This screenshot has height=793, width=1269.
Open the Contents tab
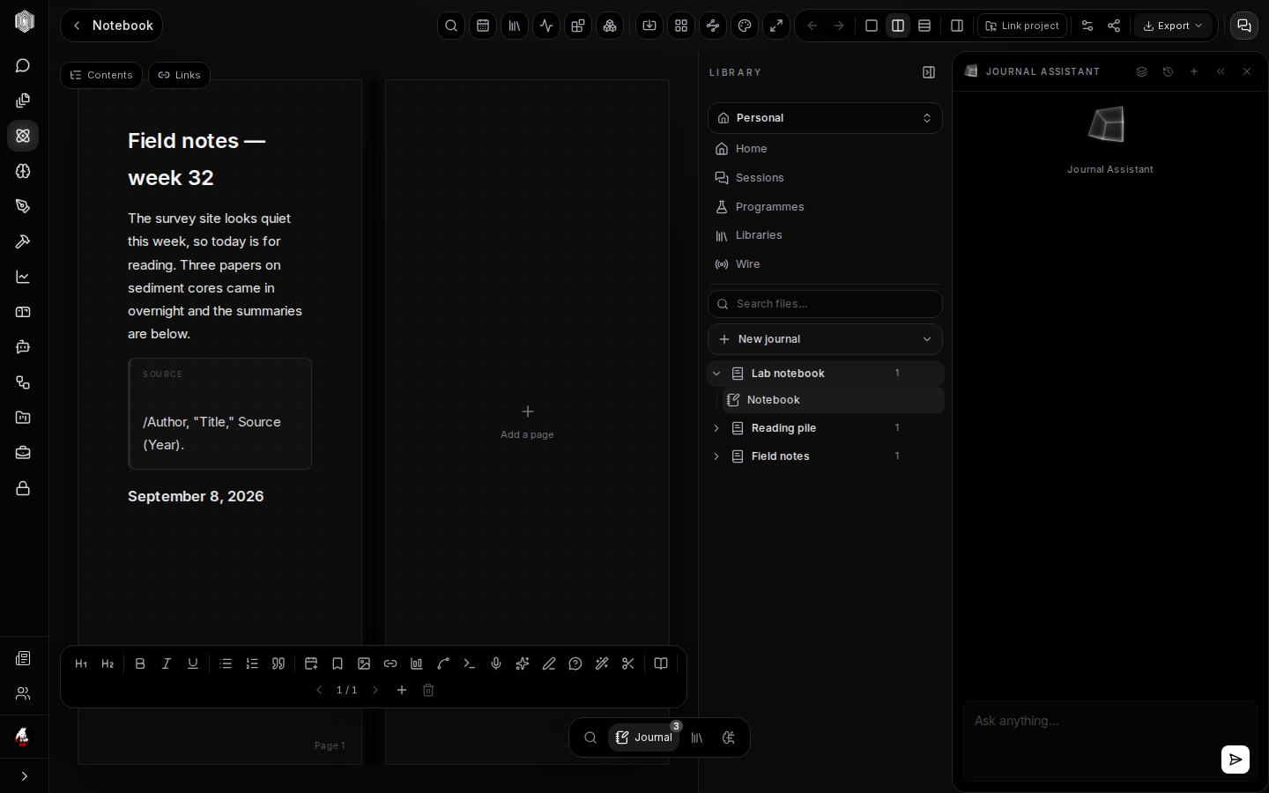pos(101,75)
